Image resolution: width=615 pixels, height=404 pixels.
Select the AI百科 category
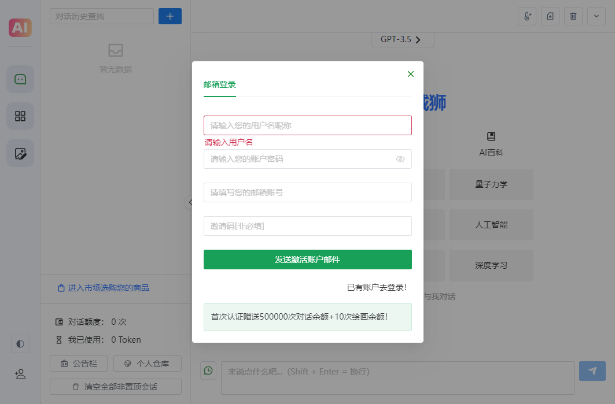(x=491, y=143)
